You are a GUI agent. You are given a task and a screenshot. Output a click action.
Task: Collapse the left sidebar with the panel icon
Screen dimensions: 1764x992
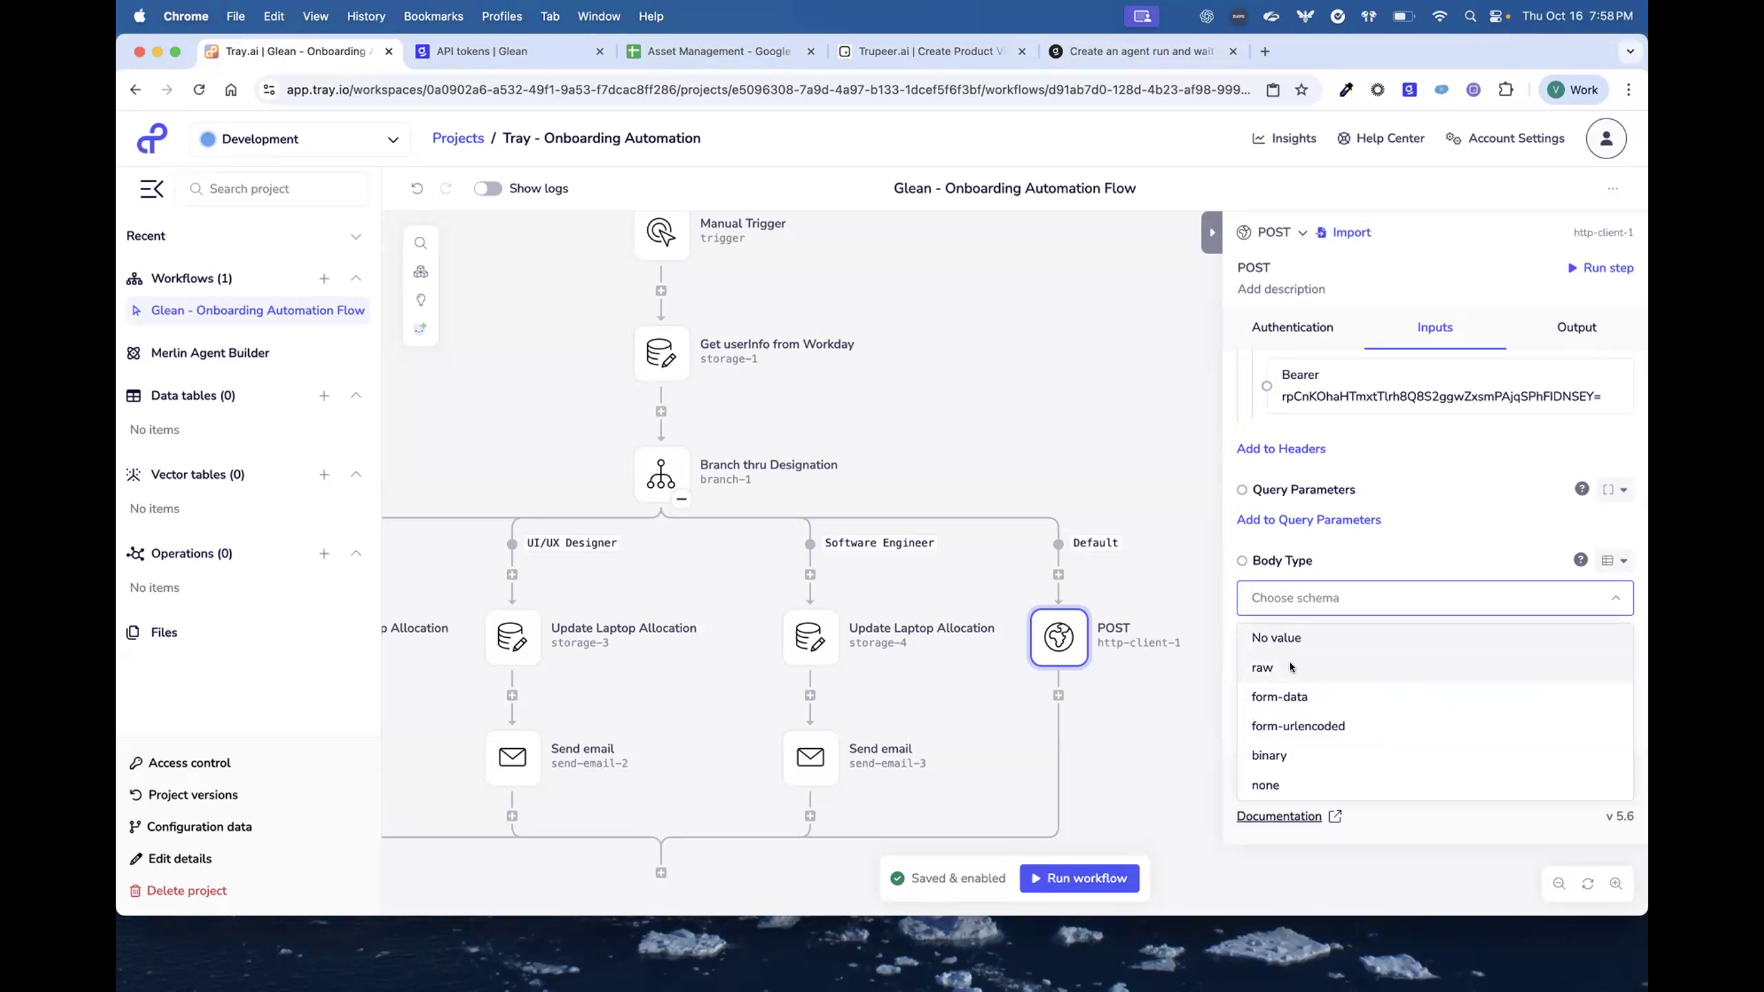click(x=152, y=188)
